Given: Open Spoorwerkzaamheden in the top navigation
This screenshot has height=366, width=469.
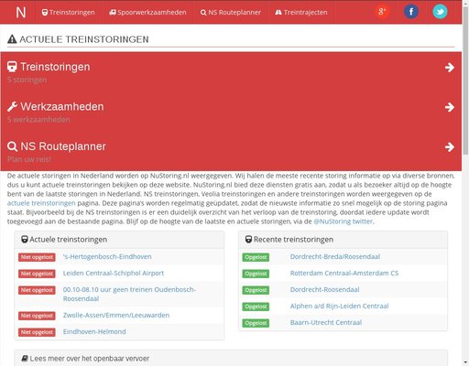Looking at the screenshot, I should [x=147, y=12].
